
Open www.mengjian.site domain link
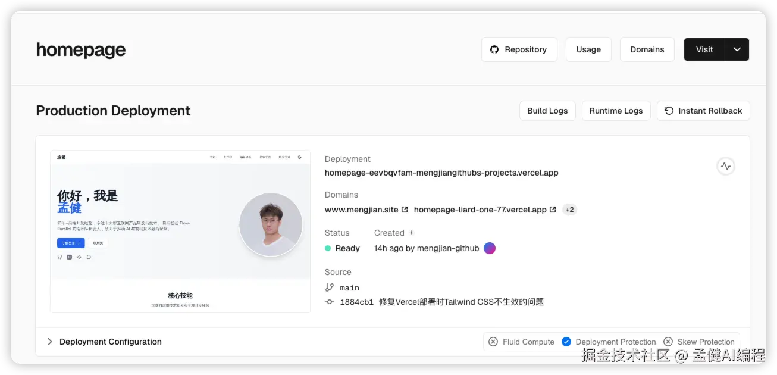362,210
